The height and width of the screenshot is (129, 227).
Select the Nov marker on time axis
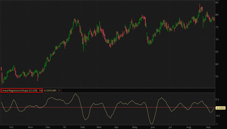(30, 127)
